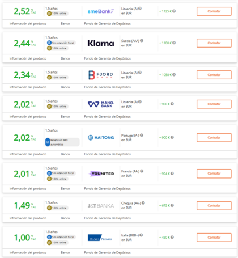Expand Fondo de Garantía de Depósitos under Banca Progetto
The height and width of the screenshot is (258, 238).
coord(107,253)
